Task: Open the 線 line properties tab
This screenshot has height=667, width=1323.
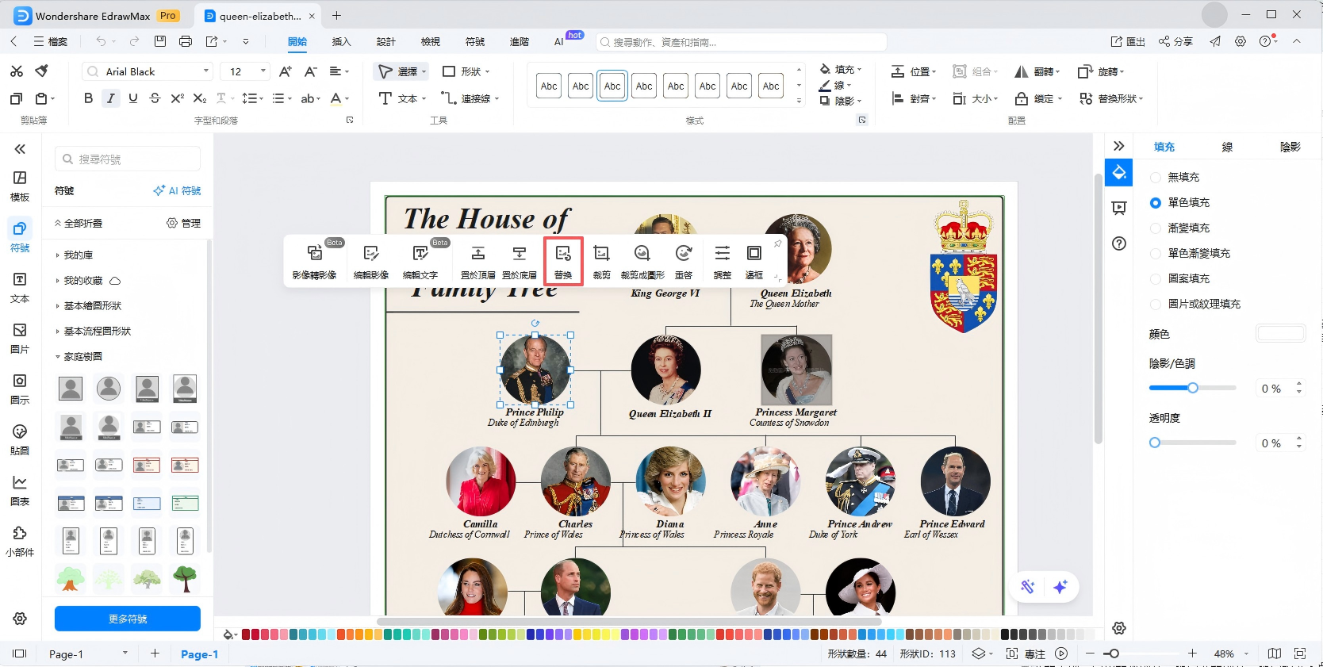Action: (x=1227, y=147)
